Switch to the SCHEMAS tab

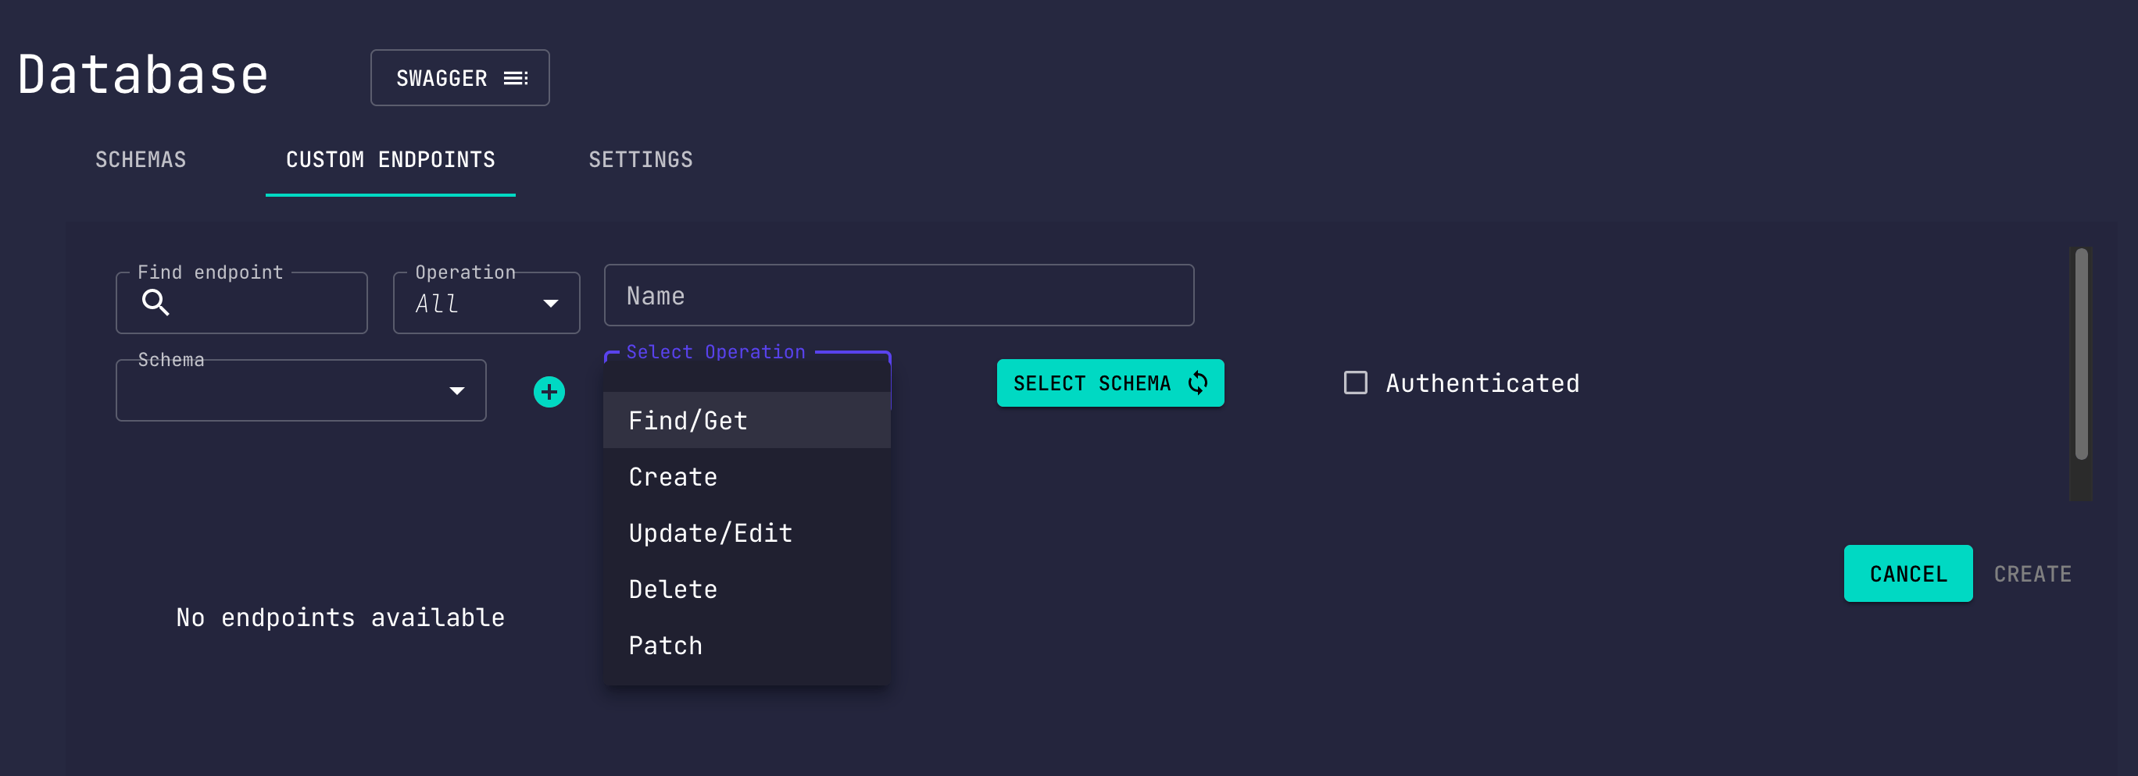click(x=140, y=159)
